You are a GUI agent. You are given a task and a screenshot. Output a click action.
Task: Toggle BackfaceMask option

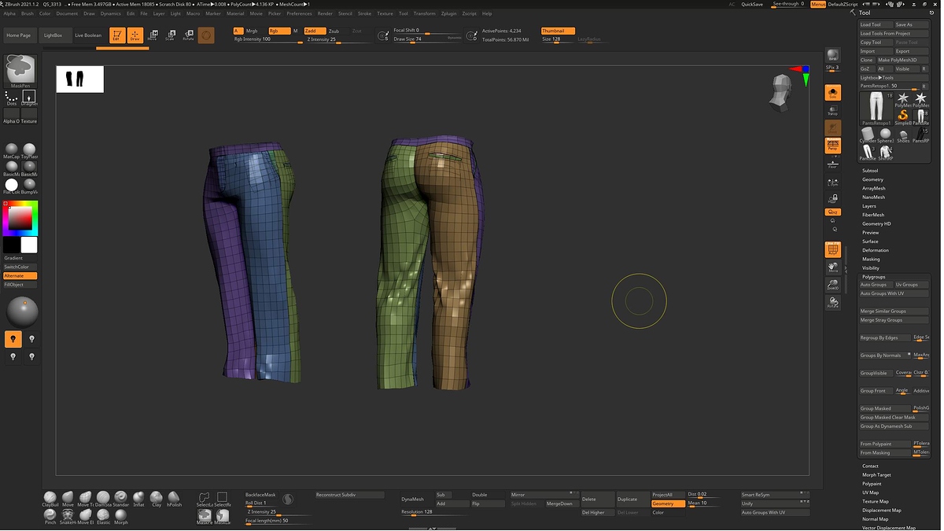(260, 495)
